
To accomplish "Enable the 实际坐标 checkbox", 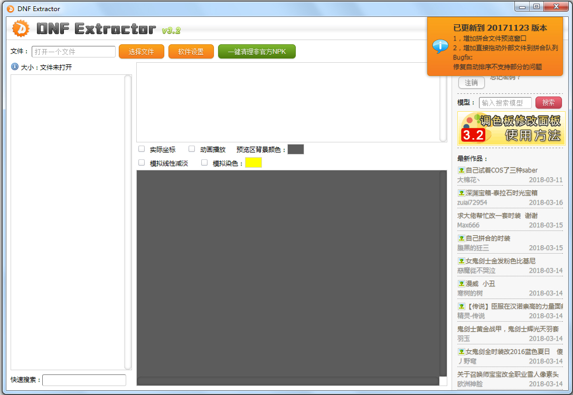I will click(141, 149).
